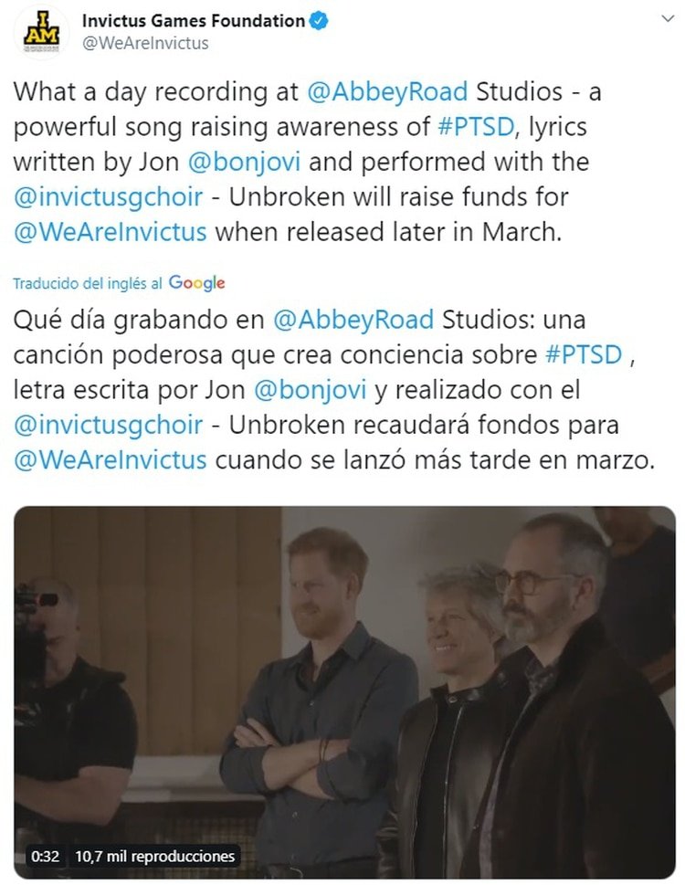Open @WeAreInvictus before 'cuando se lanzó'

[x=110, y=460]
